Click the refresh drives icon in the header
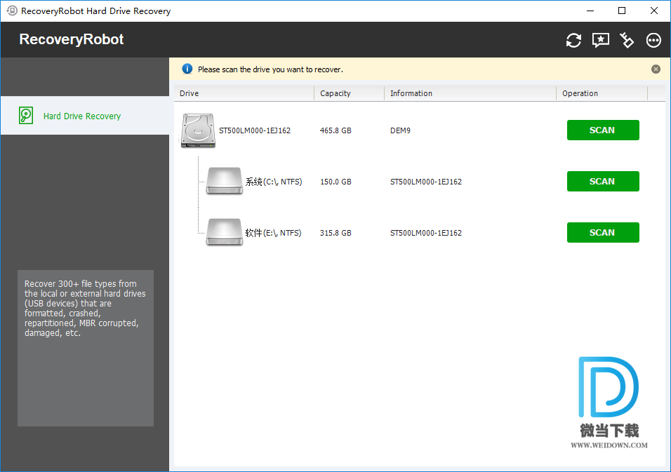This screenshot has width=671, height=472. pyautogui.click(x=573, y=40)
